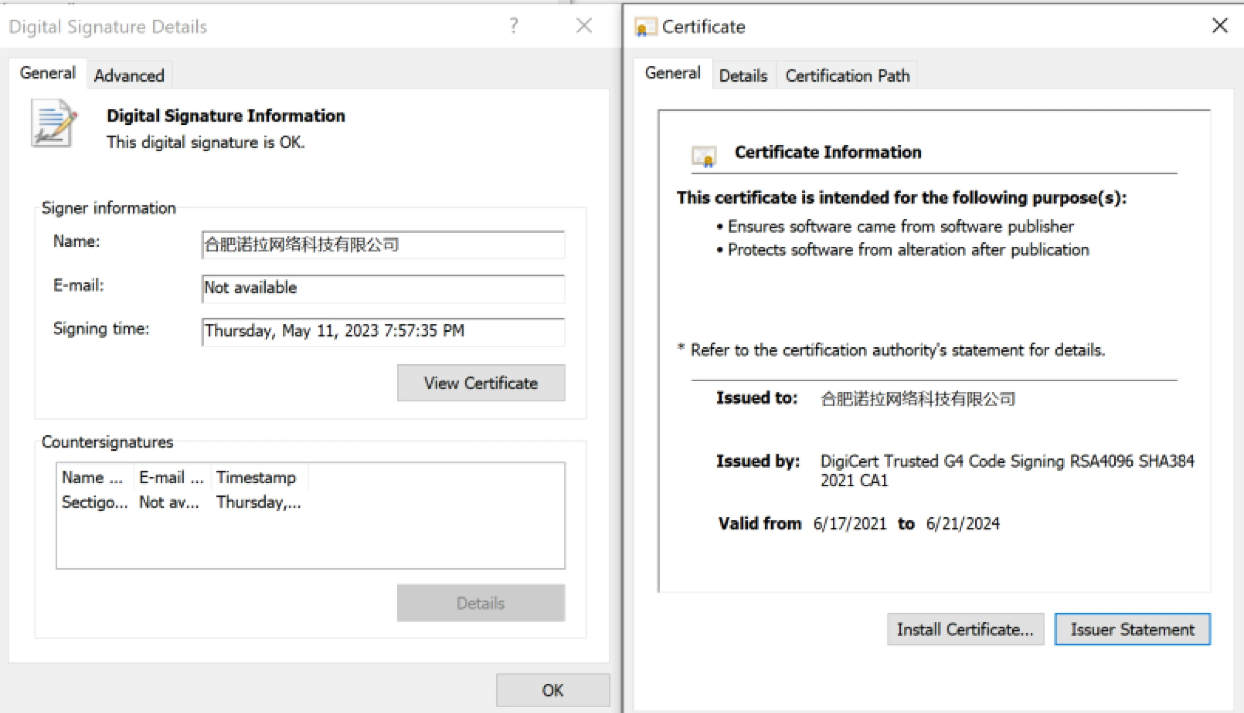Open the Details tab in Certificate window
The width and height of the screenshot is (1244, 713).
point(743,75)
